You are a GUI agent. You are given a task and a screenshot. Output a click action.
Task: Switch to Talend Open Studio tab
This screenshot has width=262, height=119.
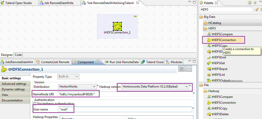pos(16,3)
